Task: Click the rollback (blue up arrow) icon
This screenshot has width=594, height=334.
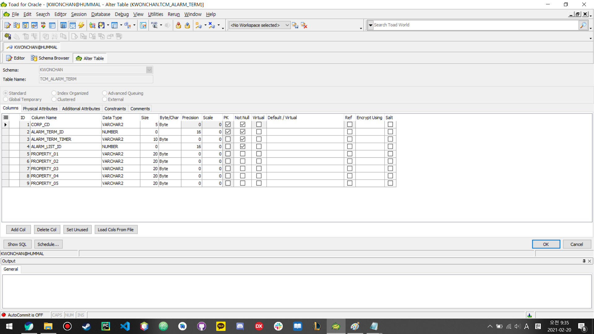Action: point(187,25)
